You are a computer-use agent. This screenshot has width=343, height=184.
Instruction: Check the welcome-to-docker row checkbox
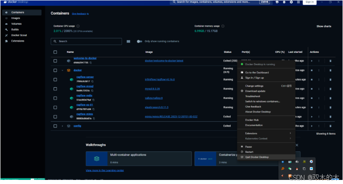click(55, 61)
